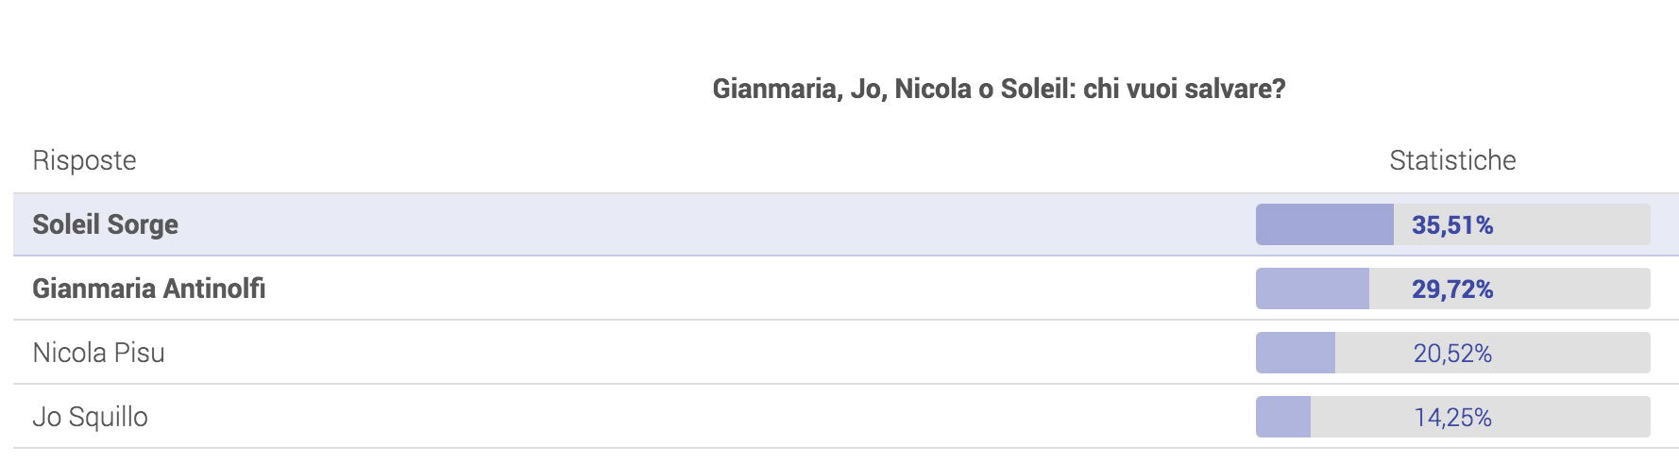
Task: Click filled portion of Jo Squillo bar
Action: 1283,417
